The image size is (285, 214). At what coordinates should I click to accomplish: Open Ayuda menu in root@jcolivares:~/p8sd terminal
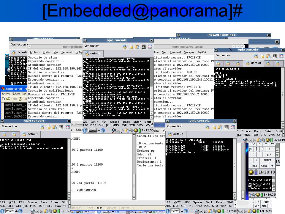click(x=202, y=52)
